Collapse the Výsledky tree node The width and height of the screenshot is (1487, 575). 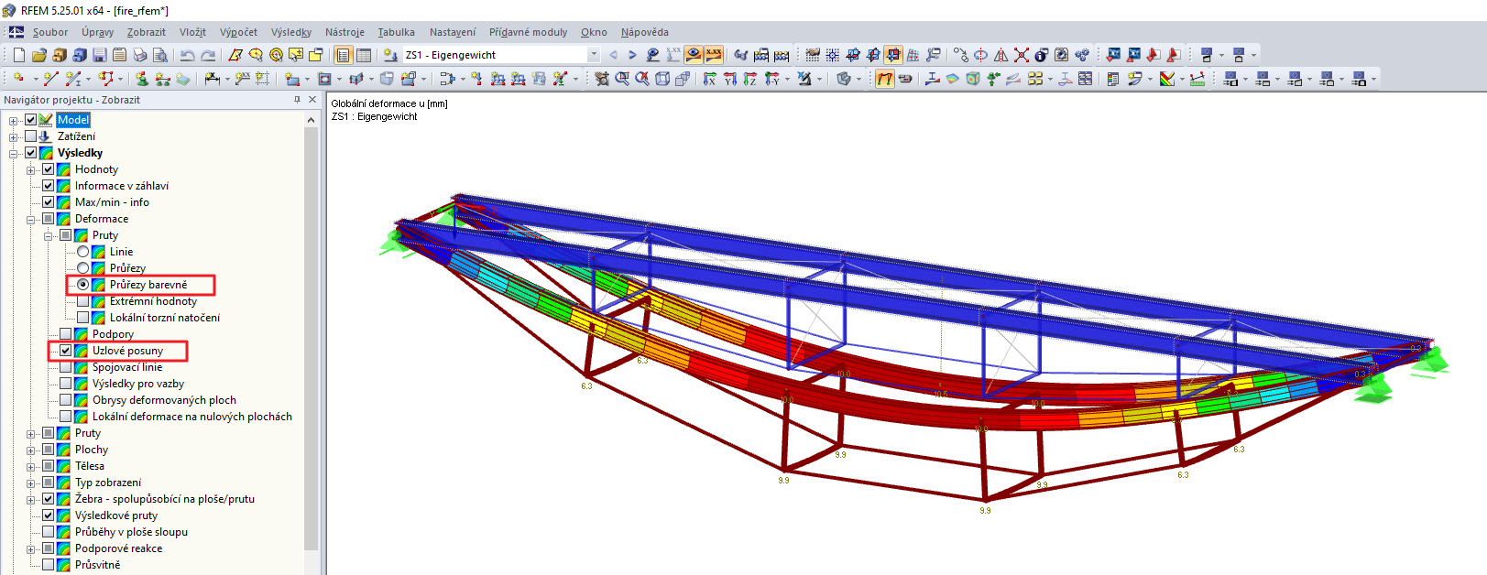[x=14, y=153]
